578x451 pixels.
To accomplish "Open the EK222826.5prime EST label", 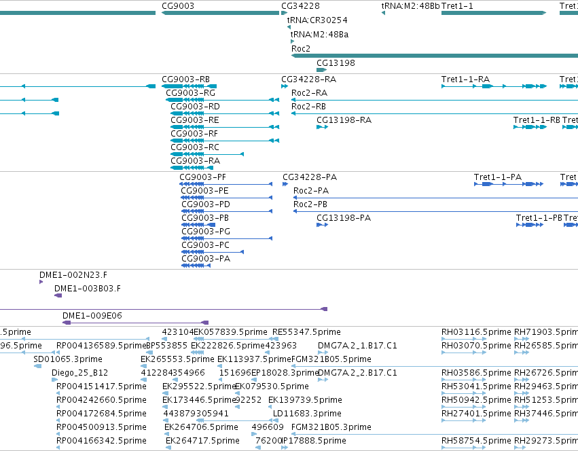I will tap(228, 346).
